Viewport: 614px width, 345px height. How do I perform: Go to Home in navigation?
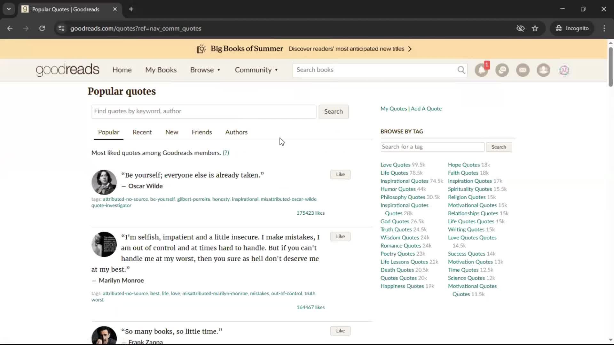pos(122,70)
